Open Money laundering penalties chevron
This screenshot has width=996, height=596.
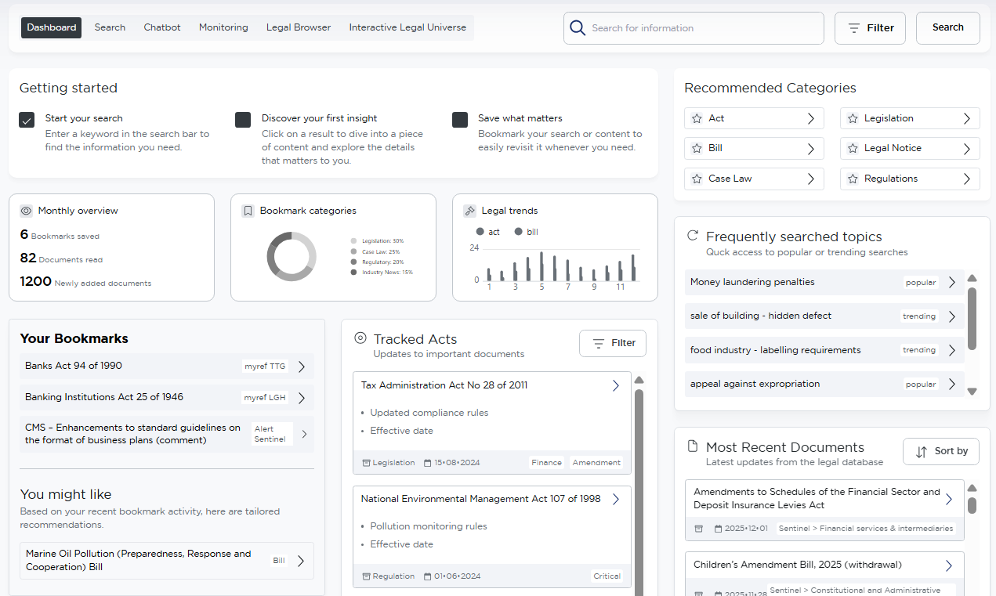(952, 283)
